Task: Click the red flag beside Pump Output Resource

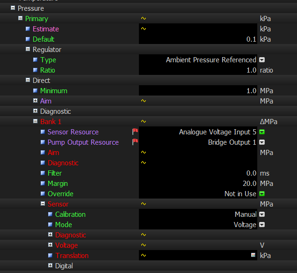Action: pyautogui.click(x=135, y=141)
